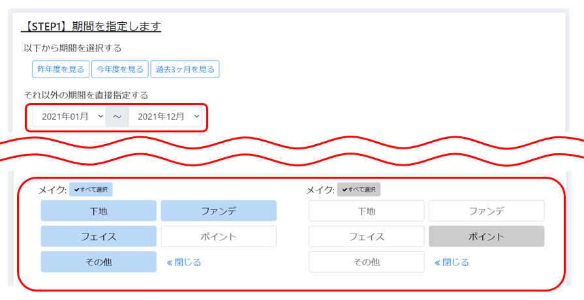
Task: Enable the white ポイント button beside blue フェイス
Action: [219, 236]
